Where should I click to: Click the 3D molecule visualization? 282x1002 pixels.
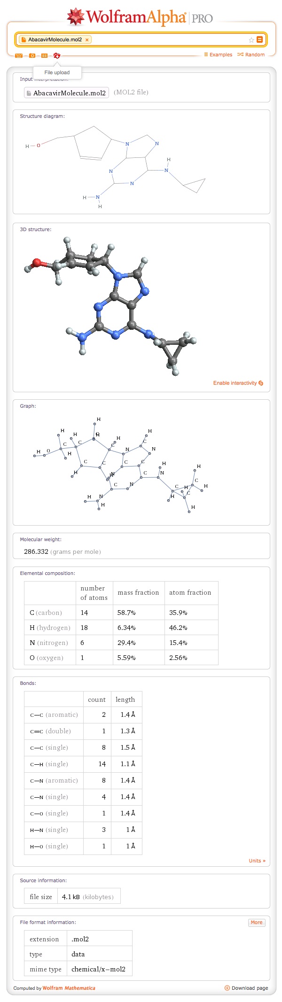pyautogui.click(x=108, y=305)
